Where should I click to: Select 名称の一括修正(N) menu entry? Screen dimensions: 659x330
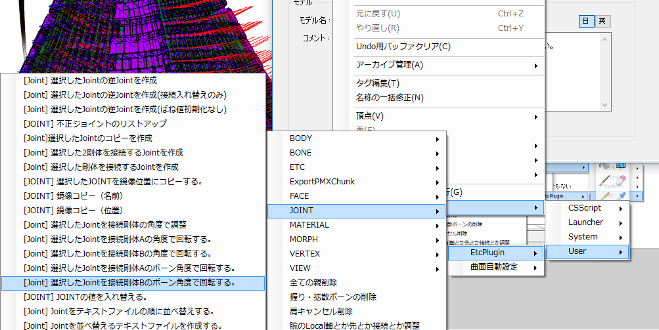(390, 98)
